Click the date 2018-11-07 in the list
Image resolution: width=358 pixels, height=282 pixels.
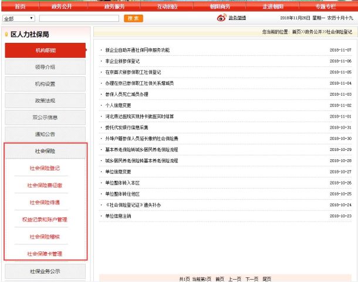pos(340,50)
